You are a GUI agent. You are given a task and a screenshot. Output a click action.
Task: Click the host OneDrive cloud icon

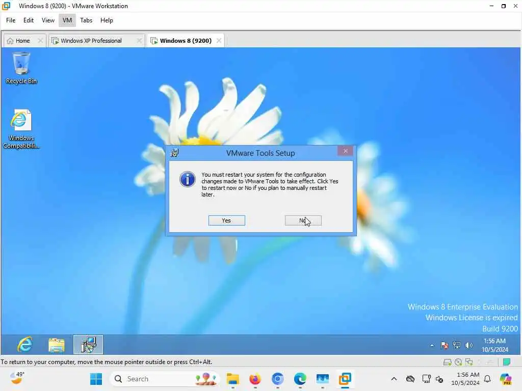tap(410, 379)
